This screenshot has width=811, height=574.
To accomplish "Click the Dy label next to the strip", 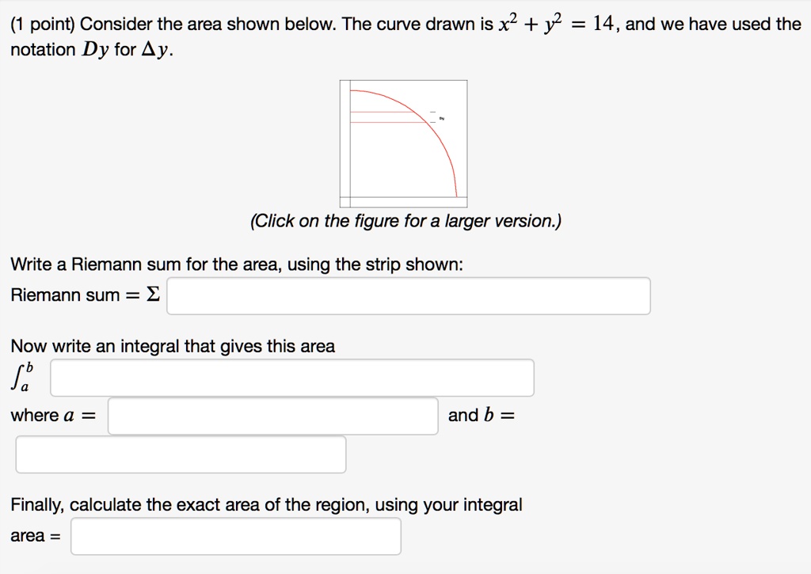I will (x=442, y=118).
